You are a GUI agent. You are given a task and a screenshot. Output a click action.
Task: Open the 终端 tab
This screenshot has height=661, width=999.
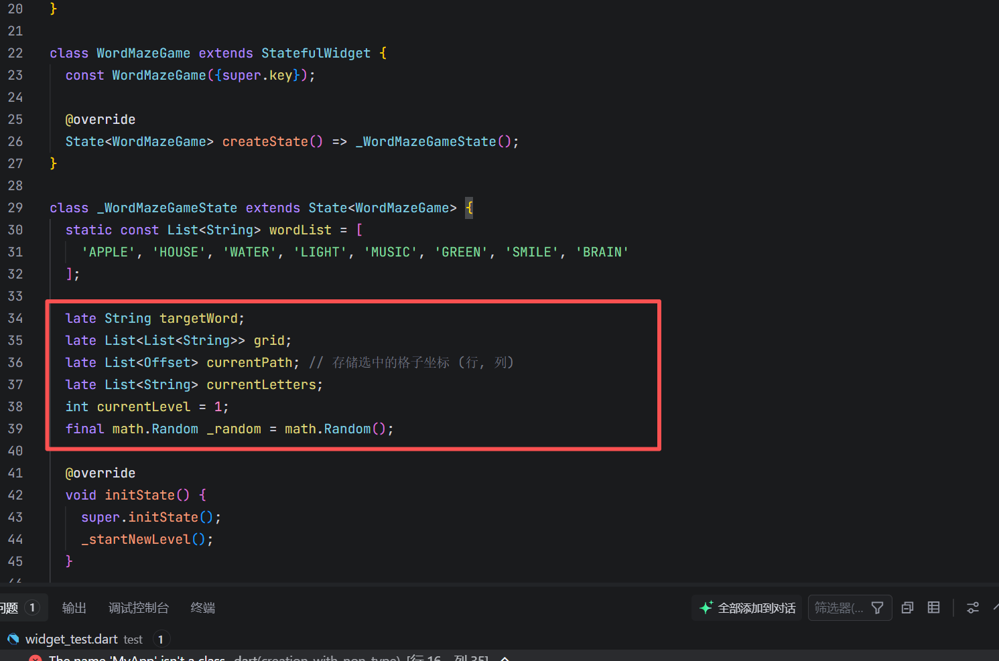pyautogui.click(x=203, y=607)
